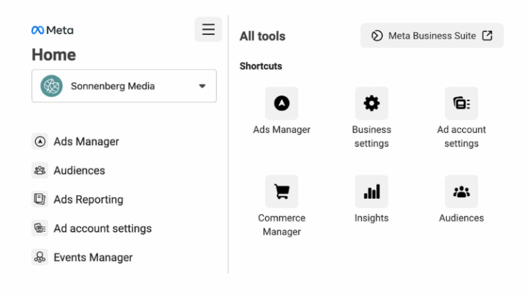The height and width of the screenshot is (297, 529).
Task: Open Events Manager in the sidebar
Action: 93,257
